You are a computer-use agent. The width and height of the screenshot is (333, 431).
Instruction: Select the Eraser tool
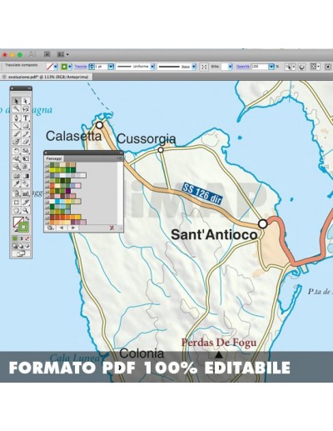pyautogui.click(x=26, y=142)
